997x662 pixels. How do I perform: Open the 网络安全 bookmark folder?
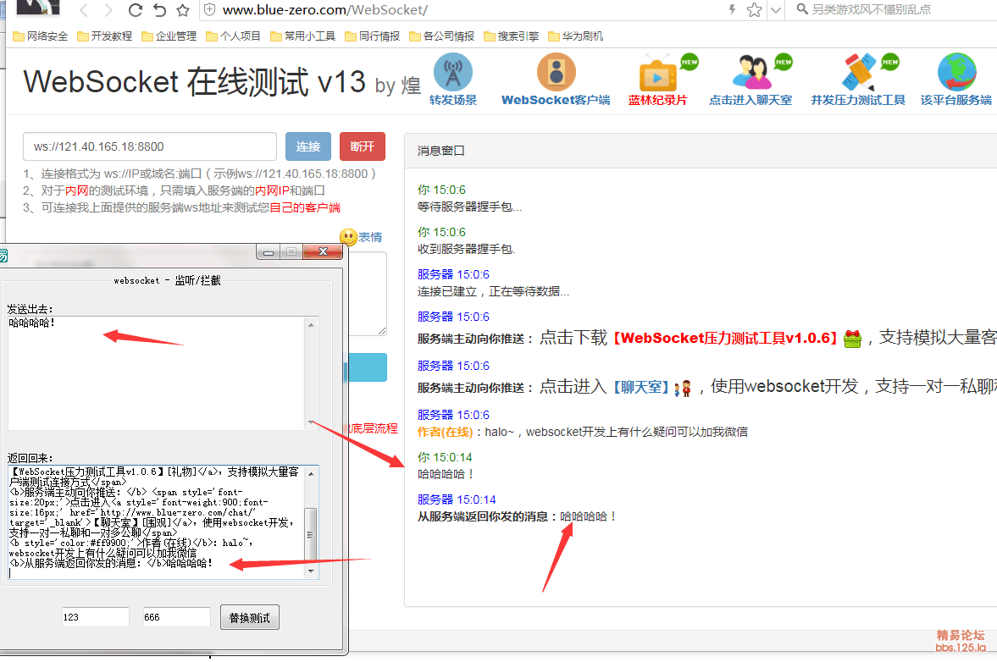[41, 36]
